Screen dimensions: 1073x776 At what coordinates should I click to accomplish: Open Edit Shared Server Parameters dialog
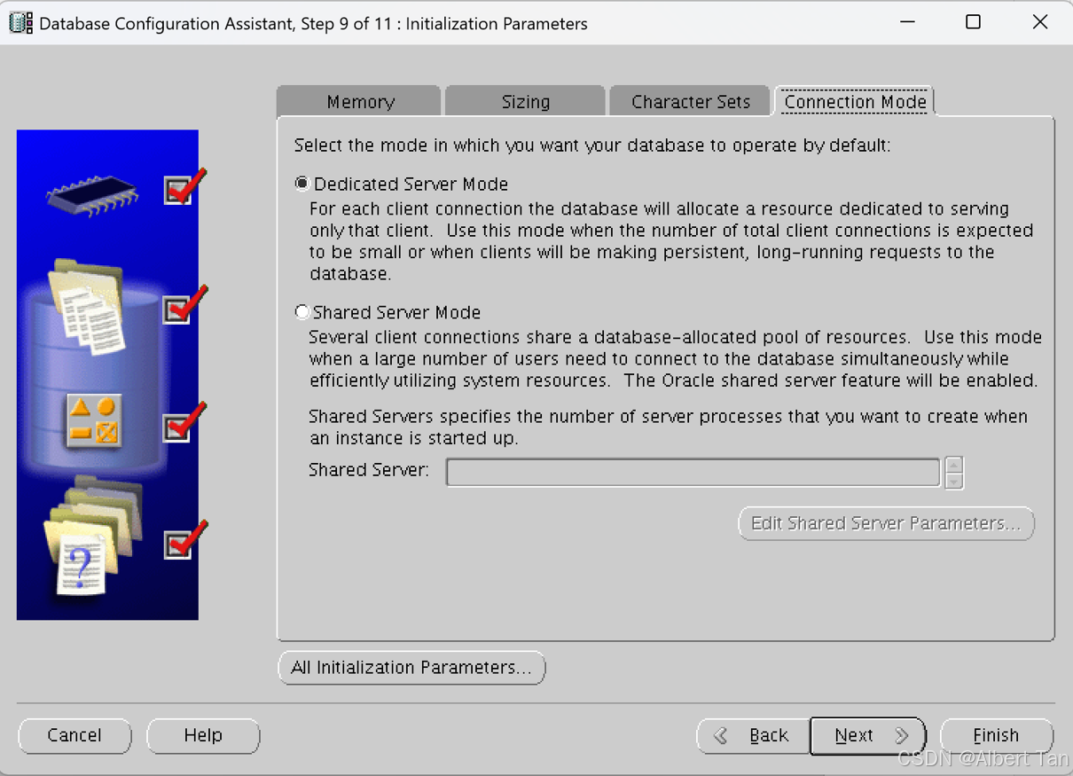click(886, 523)
